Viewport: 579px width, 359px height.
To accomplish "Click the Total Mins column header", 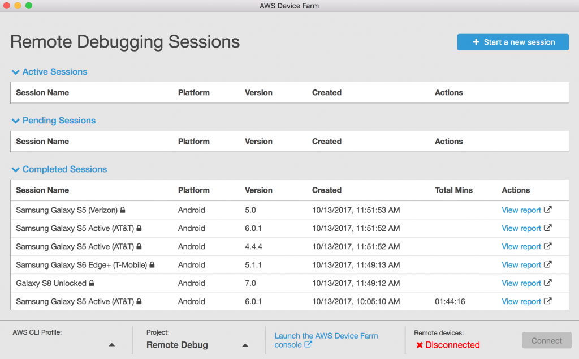I will tap(453, 190).
